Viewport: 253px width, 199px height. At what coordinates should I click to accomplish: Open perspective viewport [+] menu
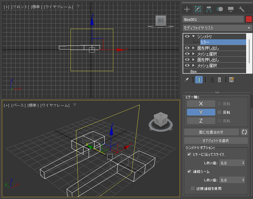point(7,105)
